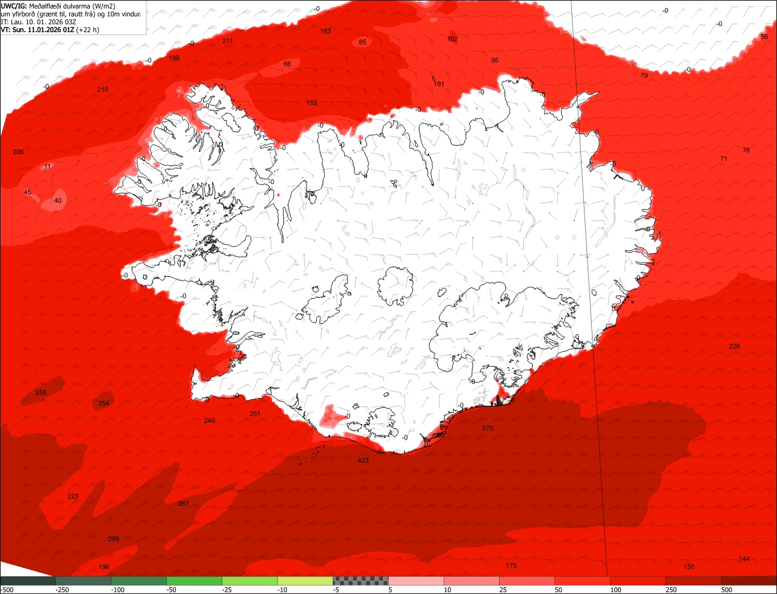
Task: Click the map value '210'
Action: coord(103,89)
